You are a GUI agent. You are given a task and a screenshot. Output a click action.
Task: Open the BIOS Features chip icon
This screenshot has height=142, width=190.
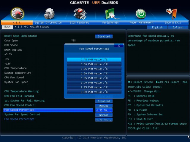[x=80, y=14]
